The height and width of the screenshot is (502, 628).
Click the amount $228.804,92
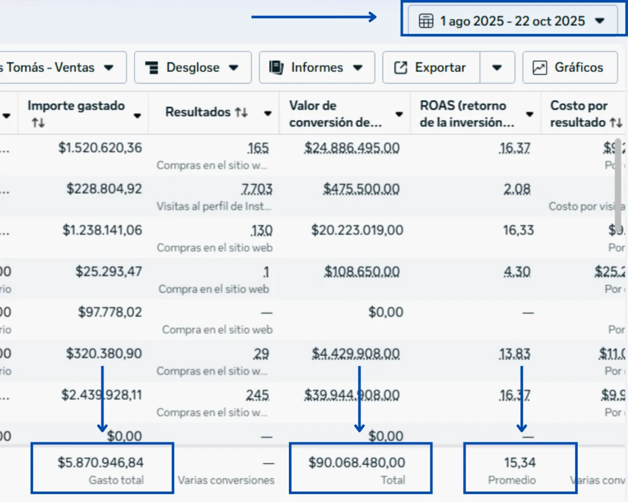pos(104,189)
